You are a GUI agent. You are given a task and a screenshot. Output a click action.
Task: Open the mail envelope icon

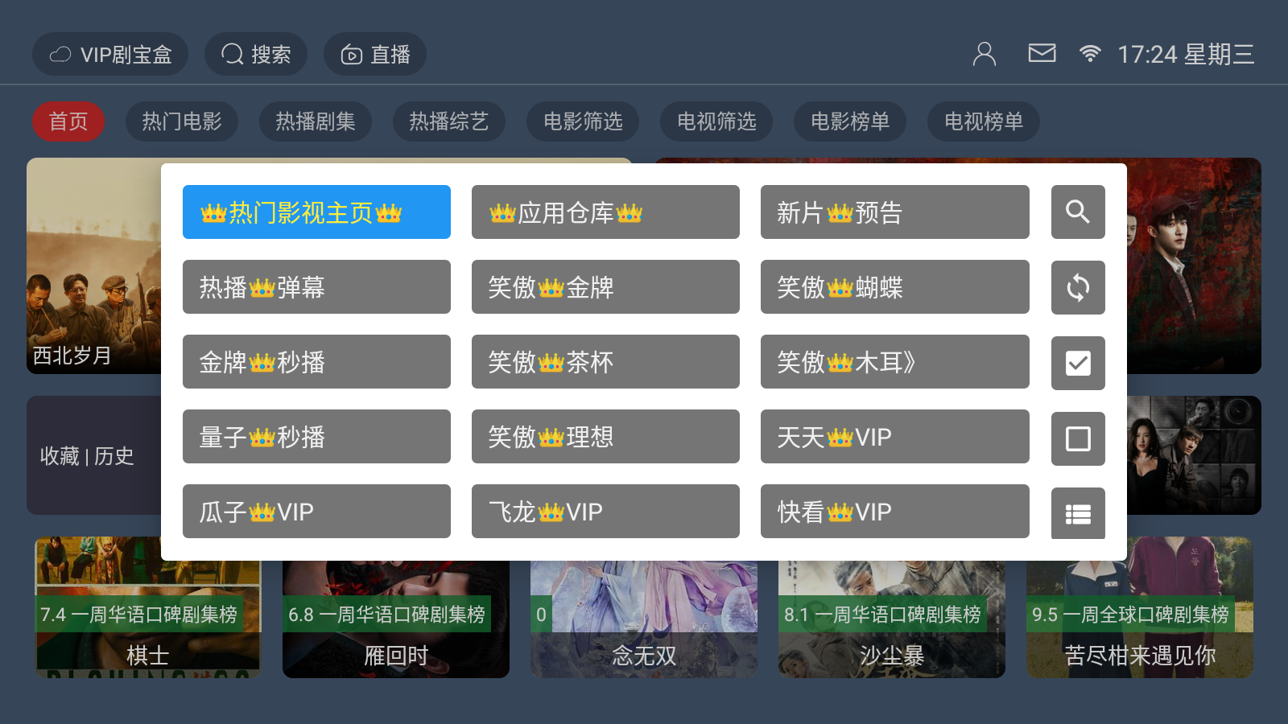pos(1042,53)
